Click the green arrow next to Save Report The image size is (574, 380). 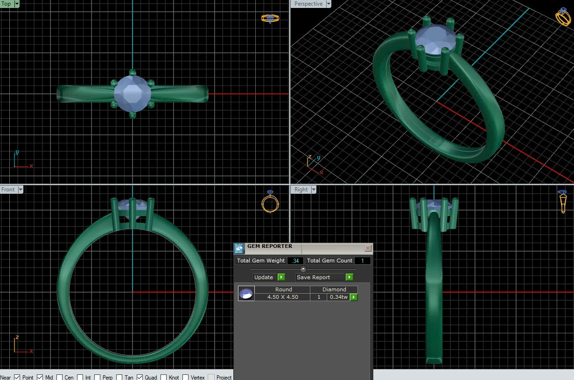350,277
